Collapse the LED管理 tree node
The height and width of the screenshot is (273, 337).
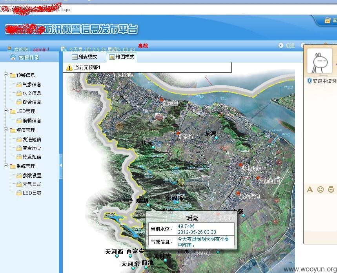point(6,111)
